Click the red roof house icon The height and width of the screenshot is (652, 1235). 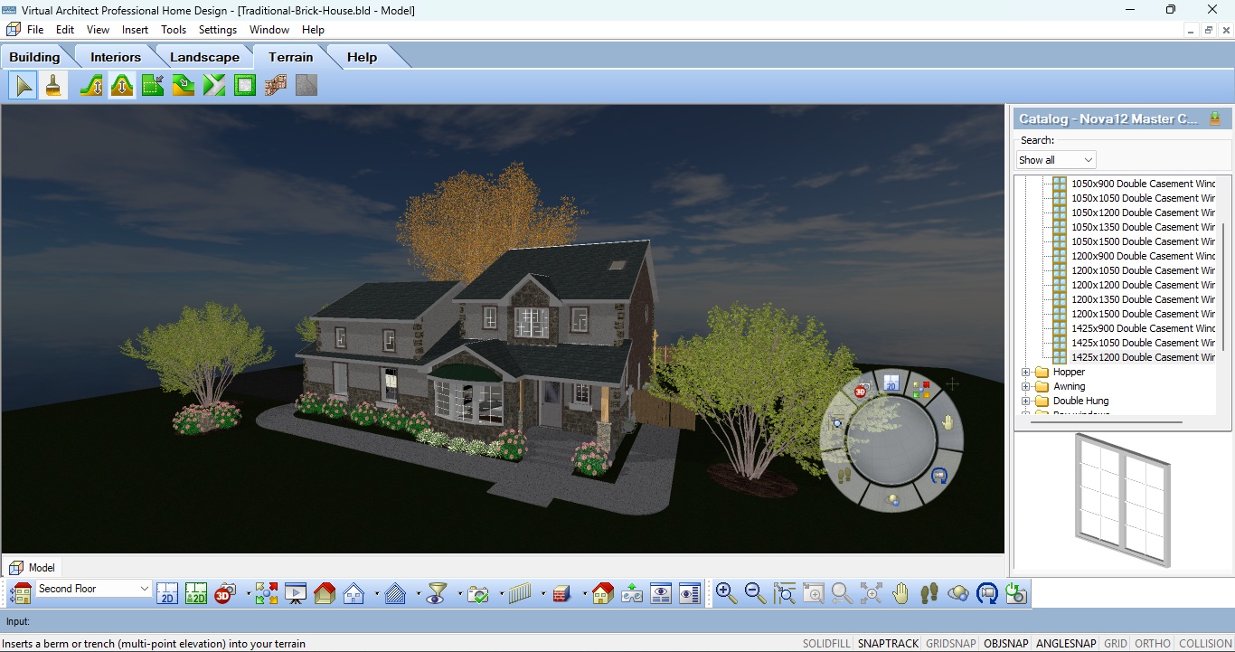325,593
